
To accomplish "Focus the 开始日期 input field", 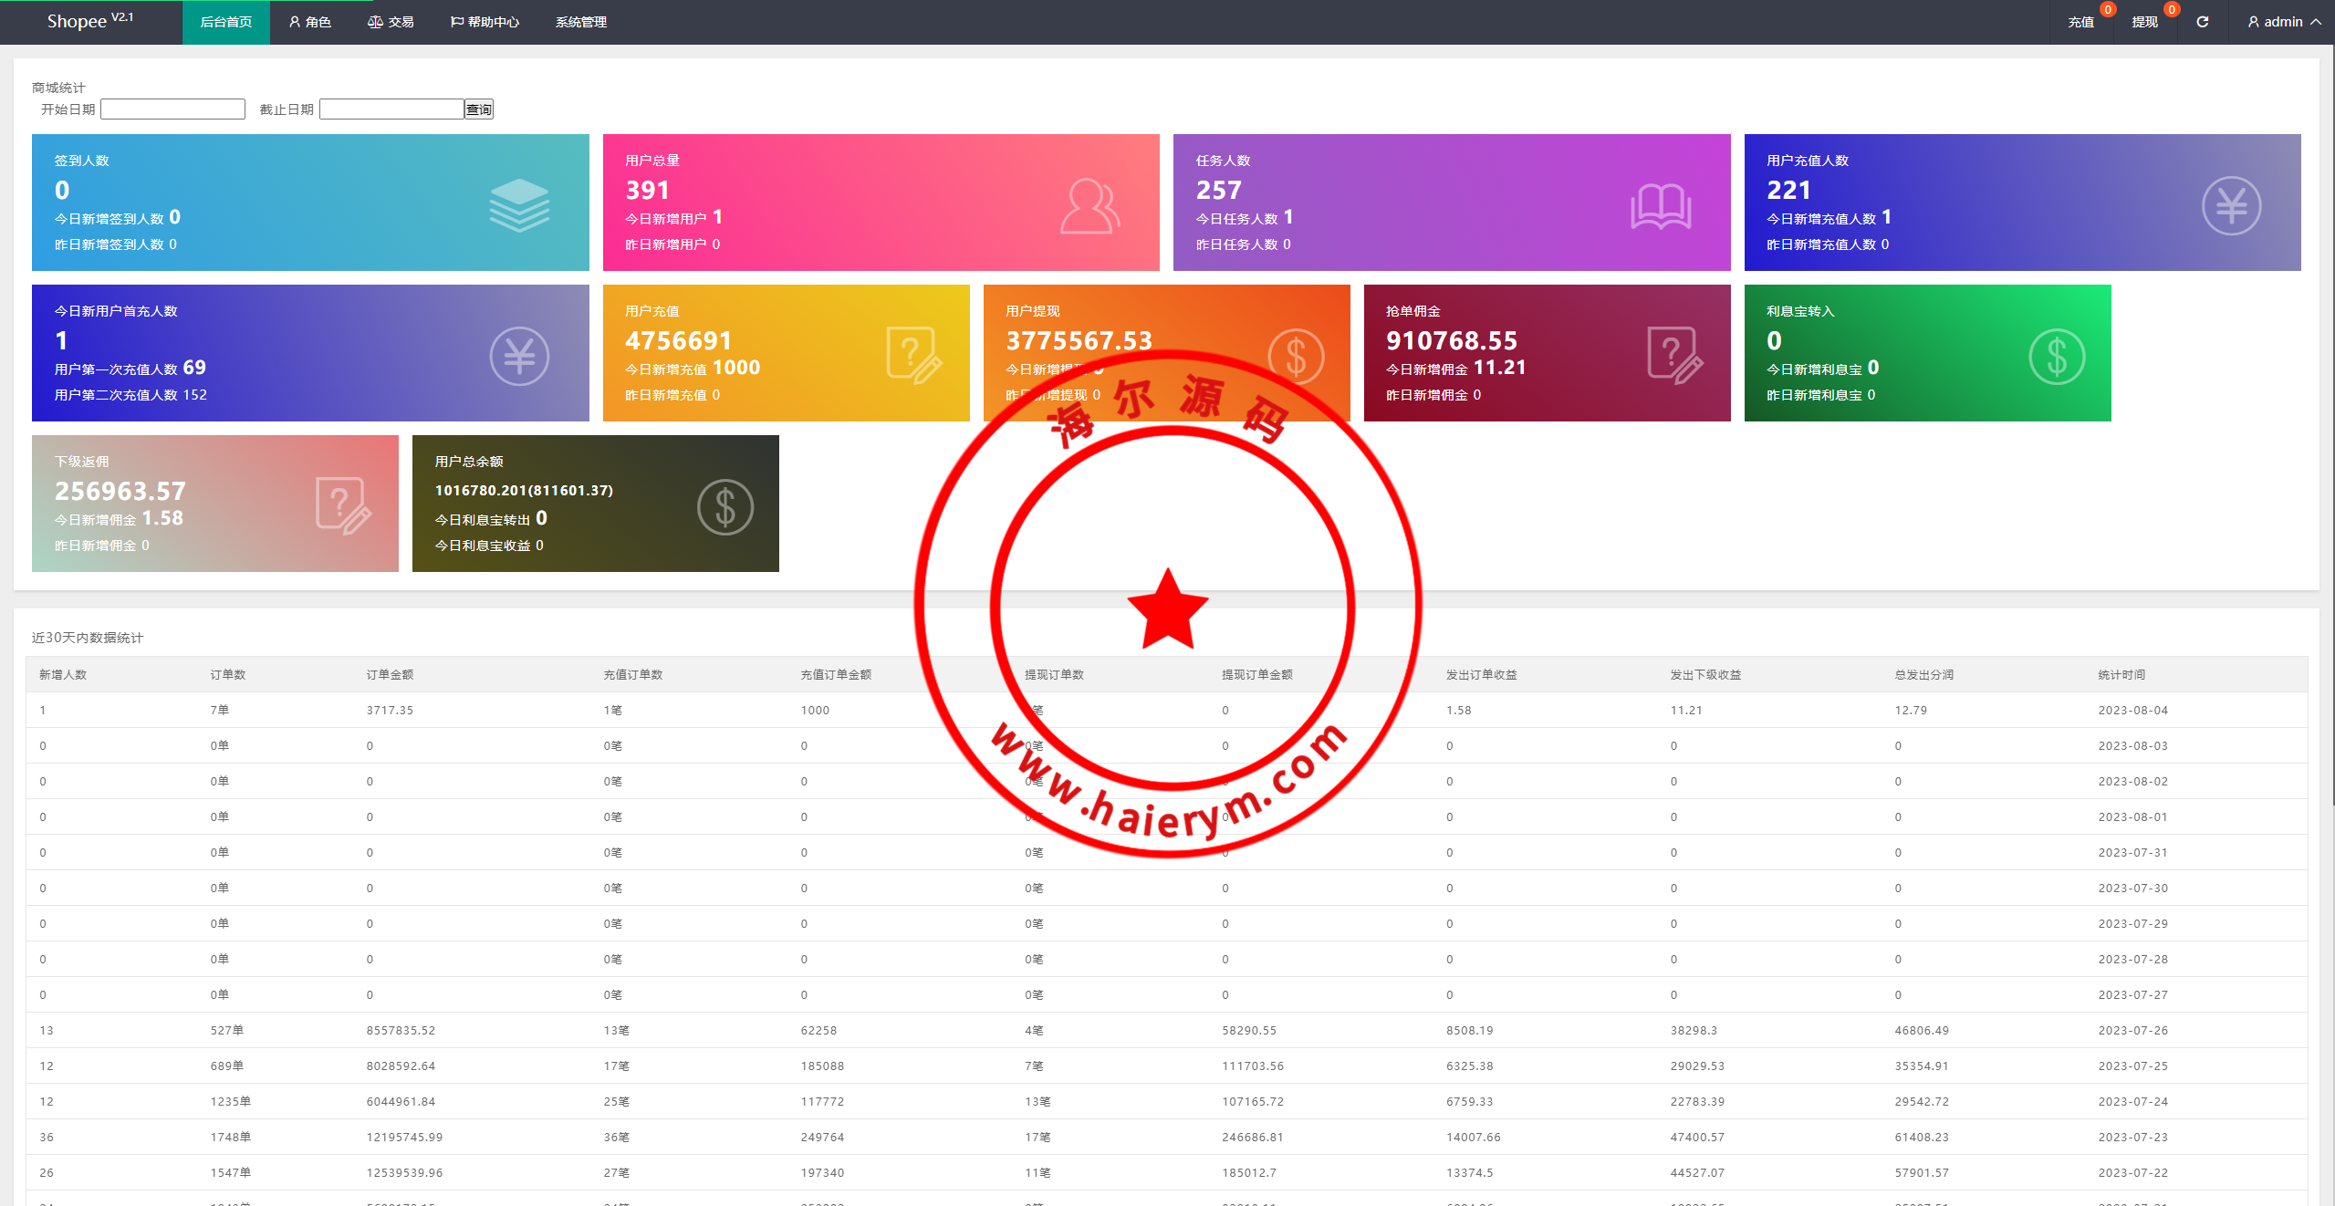I will [x=172, y=109].
